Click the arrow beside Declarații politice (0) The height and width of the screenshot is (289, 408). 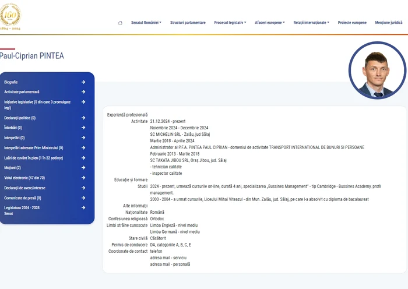83,118
